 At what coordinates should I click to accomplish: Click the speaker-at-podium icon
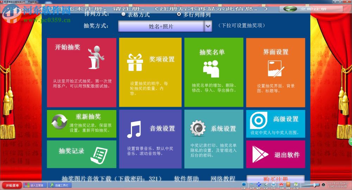pyautogui.click(x=96, y=57)
